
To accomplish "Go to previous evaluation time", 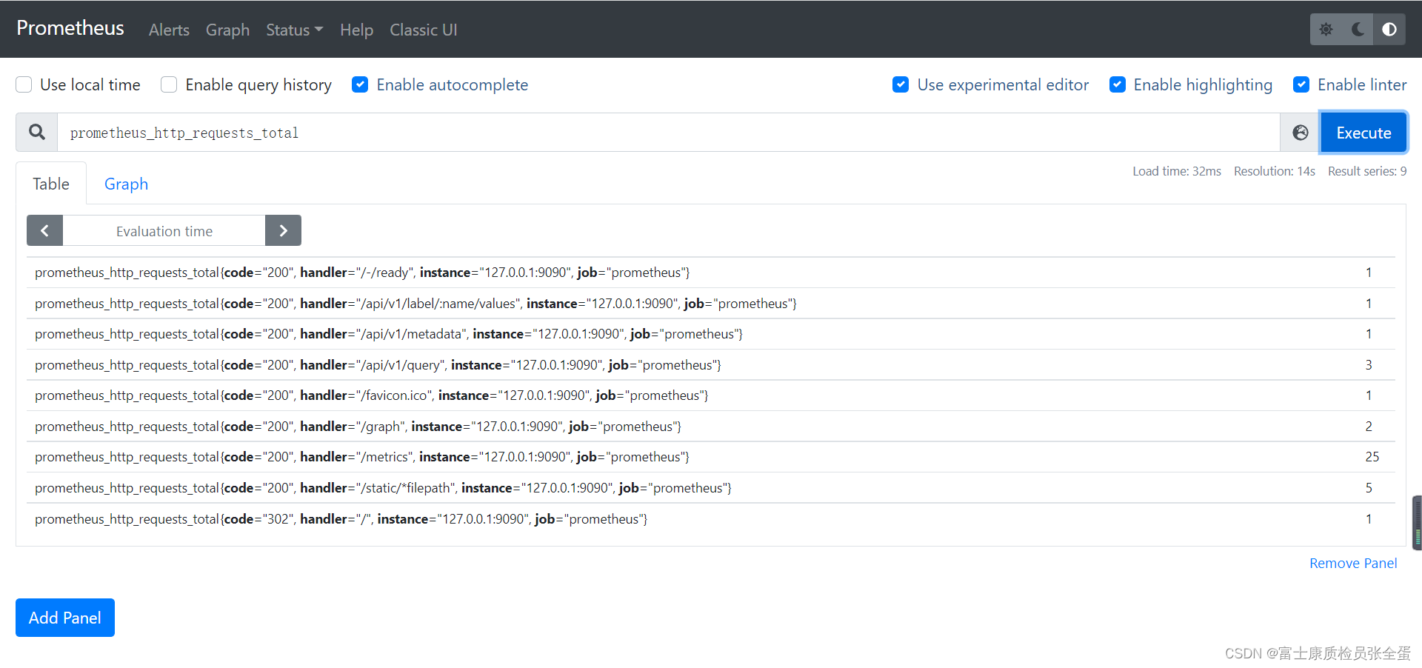I will [44, 230].
